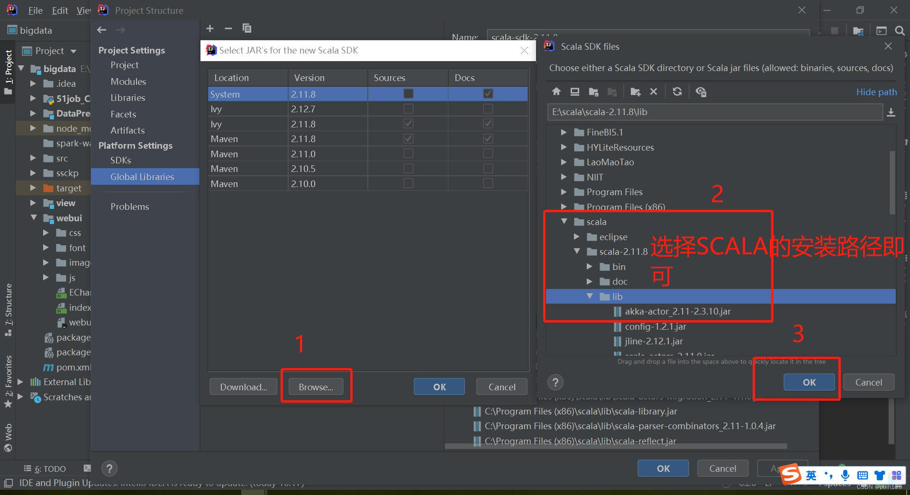910x495 pixels.
Task: Select Libraries in Project Settings
Action: (x=128, y=98)
